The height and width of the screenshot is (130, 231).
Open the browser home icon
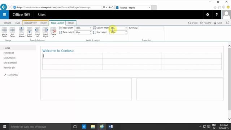point(215,7)
